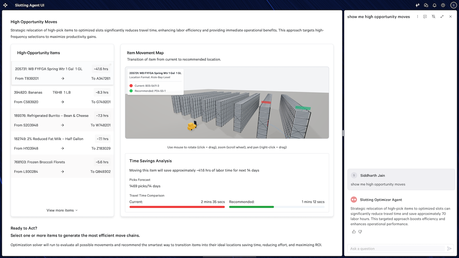Image resolution: width=459 pixels, height=258 pixels.
Task: Select item 189376 Refrigerated Burrito – Bean & Cheese
Action: pos(62,120)
